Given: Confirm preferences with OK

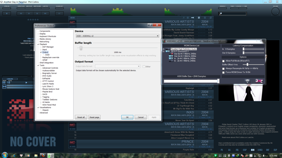Looking at the screenshot, I should click(127, 117).
